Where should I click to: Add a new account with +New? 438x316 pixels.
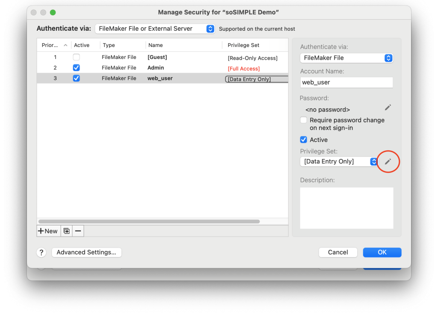[x=48, y=231]
